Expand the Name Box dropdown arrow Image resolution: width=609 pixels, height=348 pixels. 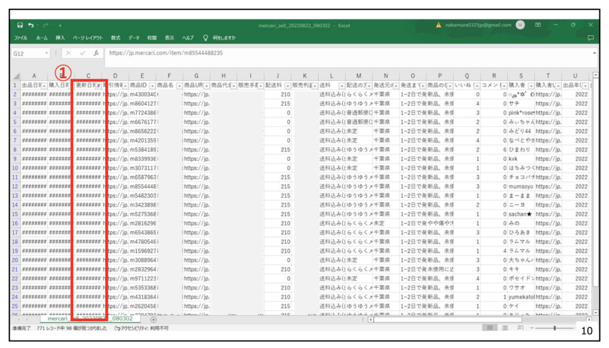[48, 53]
